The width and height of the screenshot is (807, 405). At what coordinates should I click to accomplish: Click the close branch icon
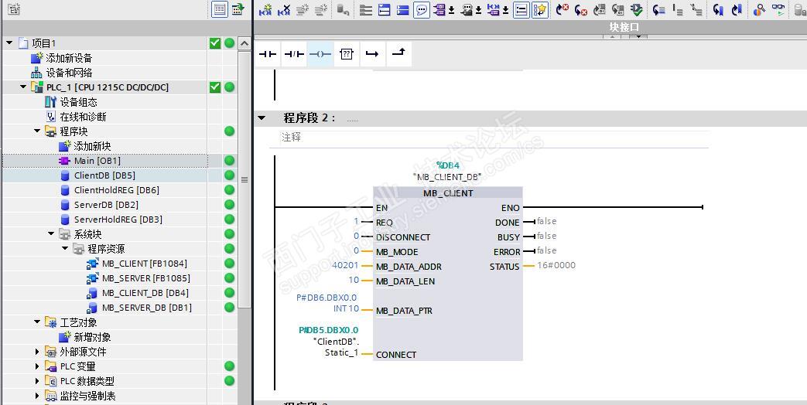(x=399, y=54)
